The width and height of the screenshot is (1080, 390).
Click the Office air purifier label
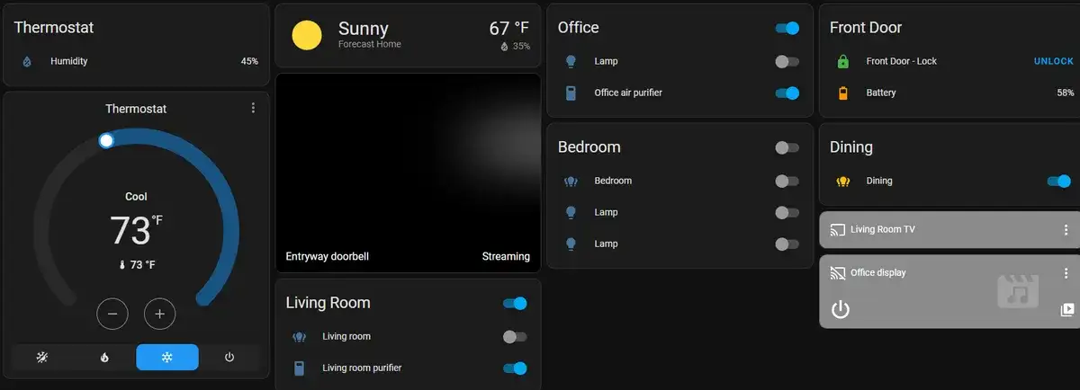[x=628, y=93]
